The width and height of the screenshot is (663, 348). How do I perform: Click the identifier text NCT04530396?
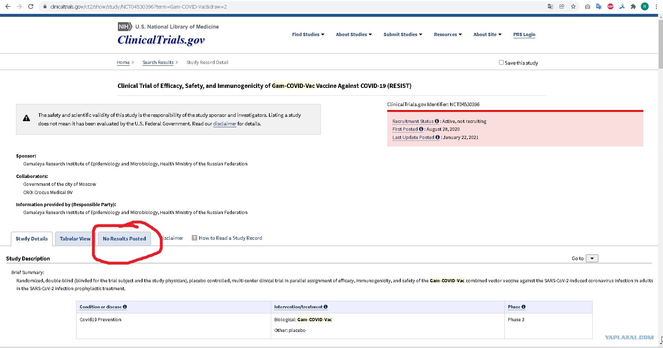click(x=464, y=104)
